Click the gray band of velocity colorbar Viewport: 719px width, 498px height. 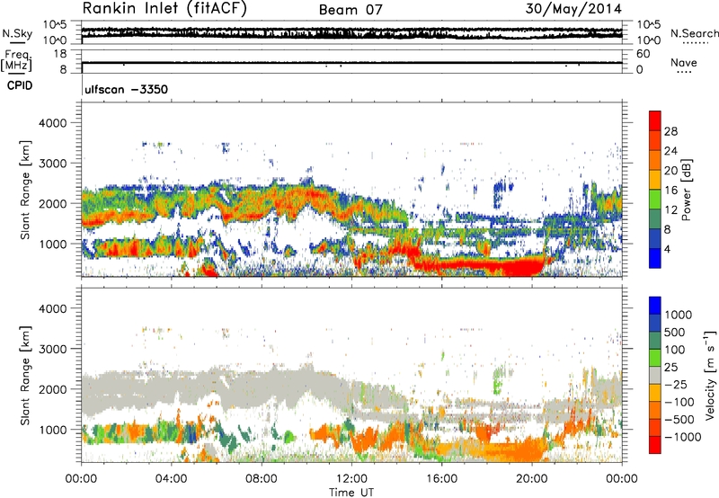655,376
